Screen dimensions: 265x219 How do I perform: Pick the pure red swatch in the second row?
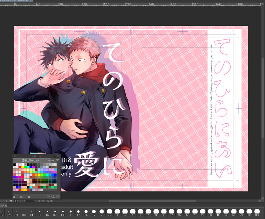point(20,167)
